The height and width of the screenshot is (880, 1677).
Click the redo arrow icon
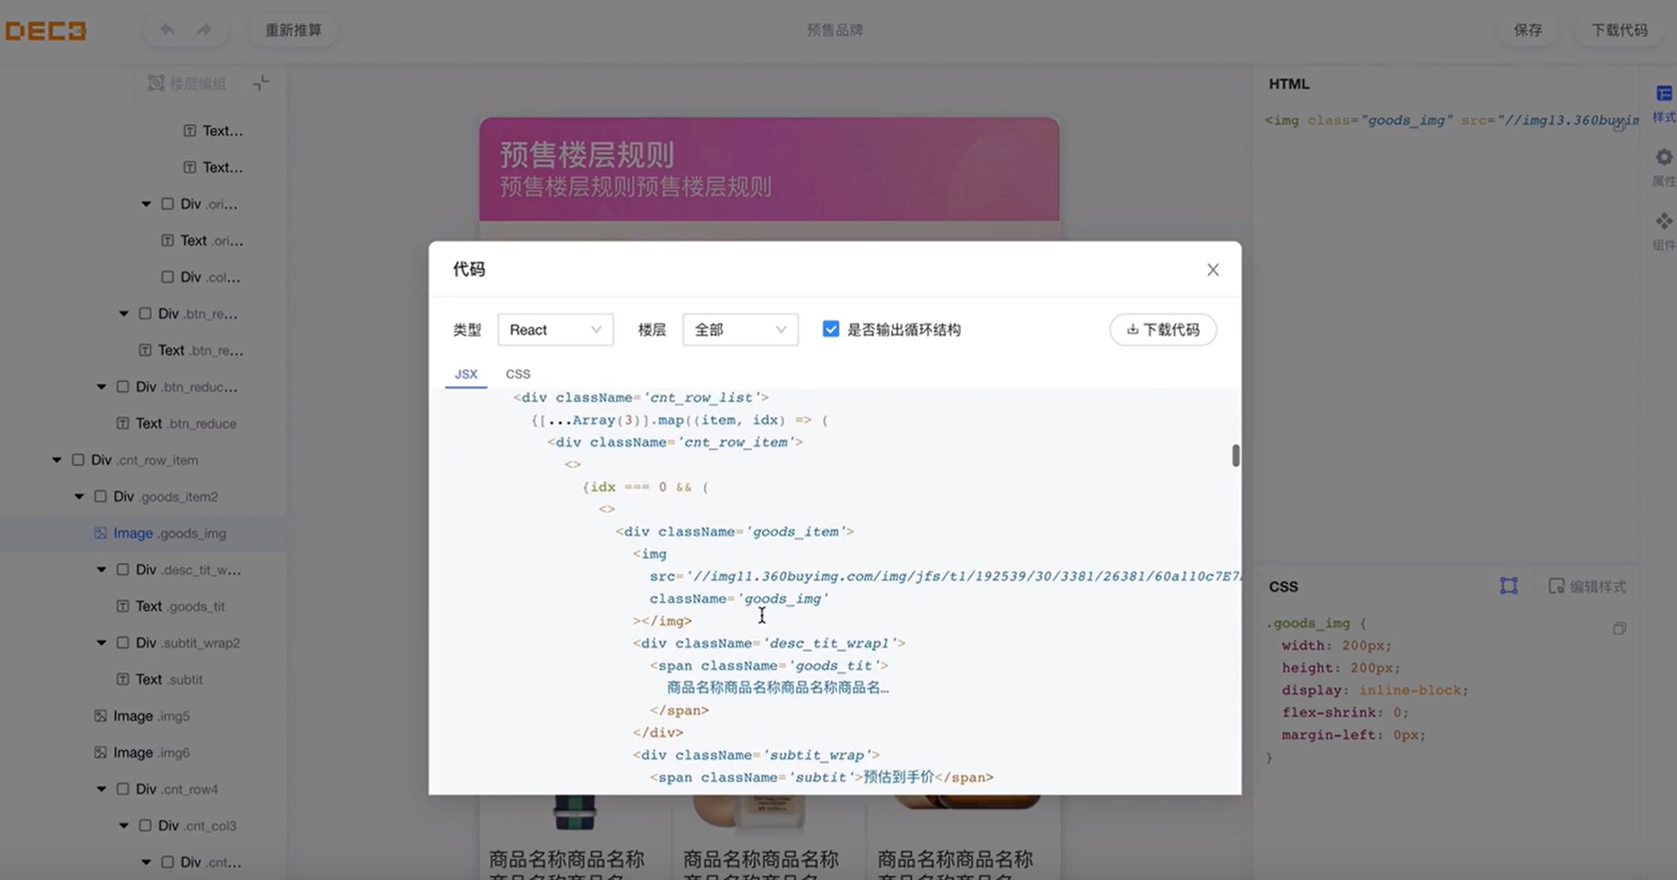(204, 30)
